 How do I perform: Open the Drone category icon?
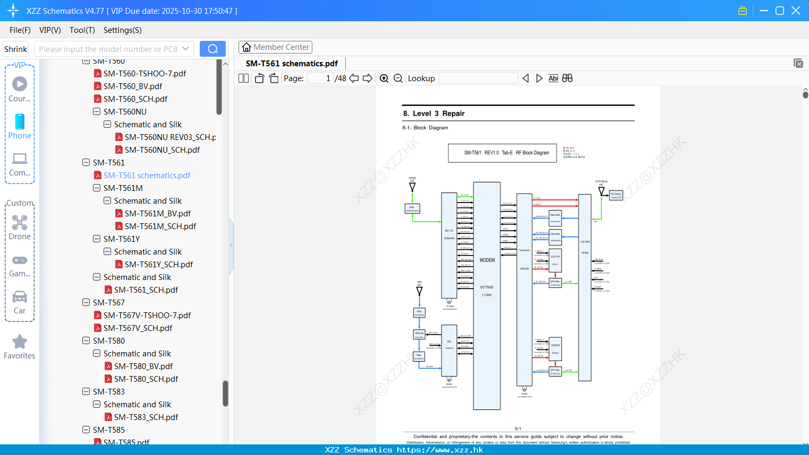pos(20,223)
